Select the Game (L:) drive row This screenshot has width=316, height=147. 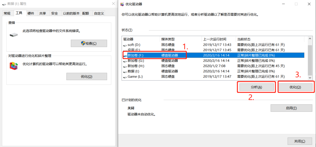(214, 76)
